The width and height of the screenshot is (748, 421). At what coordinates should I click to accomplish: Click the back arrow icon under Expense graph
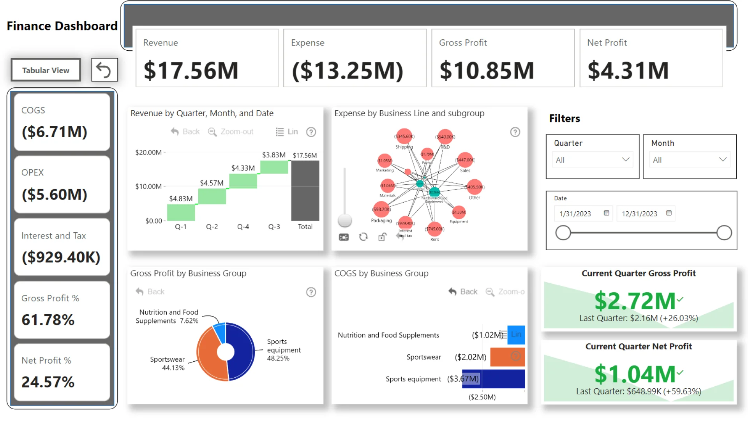[x=399, y=237]
